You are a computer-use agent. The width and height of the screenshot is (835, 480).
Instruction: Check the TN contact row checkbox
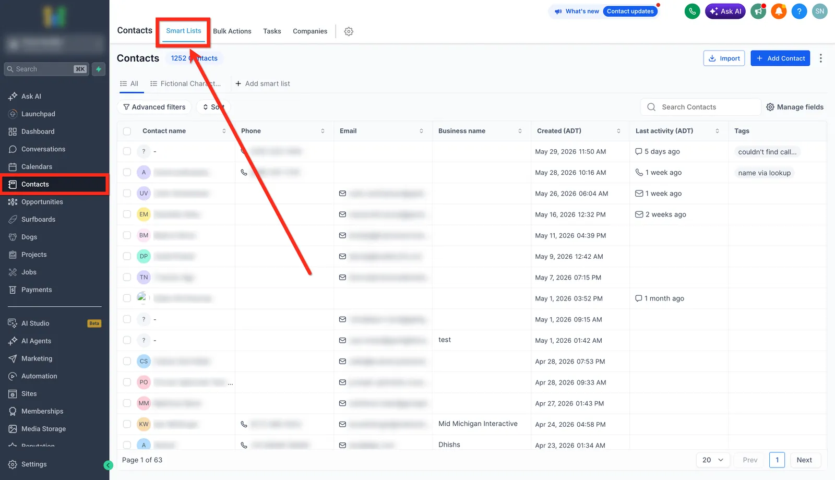click(x=127, y=277)
